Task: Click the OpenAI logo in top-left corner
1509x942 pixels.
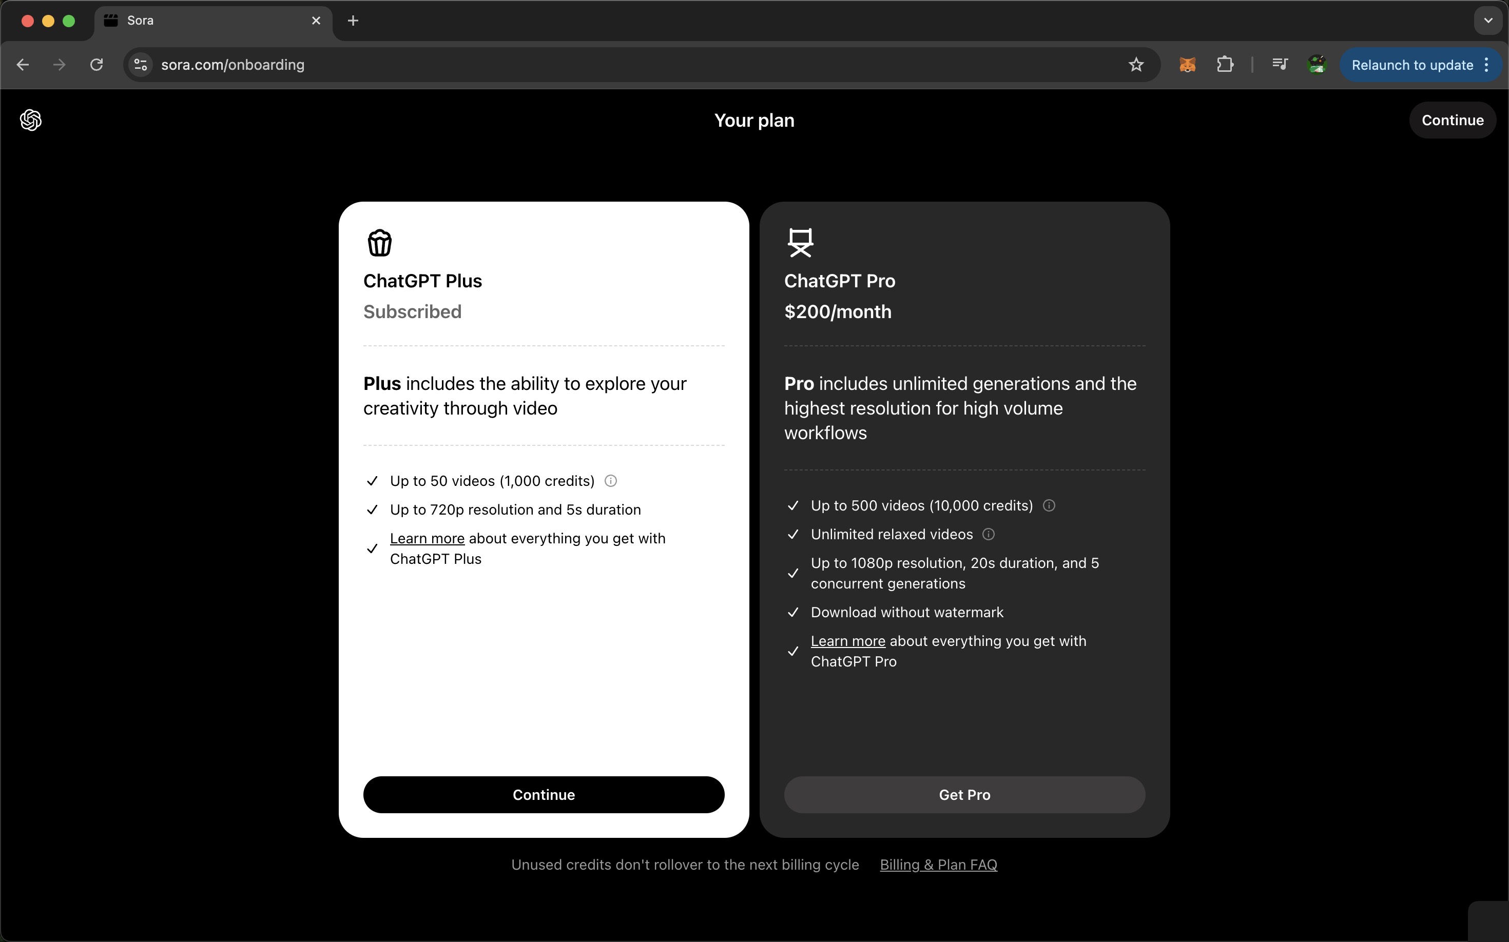Action: coord(31,120)
